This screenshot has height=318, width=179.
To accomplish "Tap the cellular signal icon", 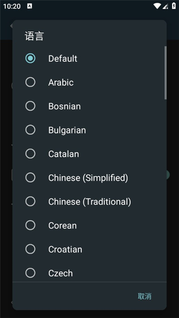I will pos(165,6).
